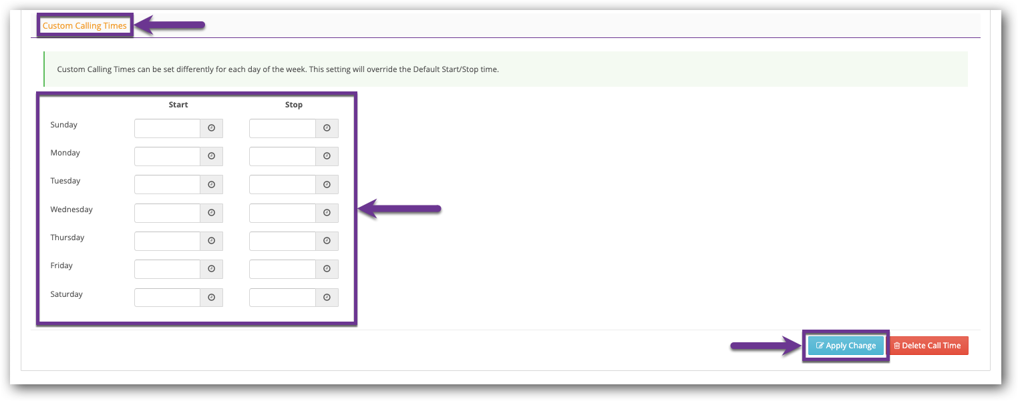
Task: Click the clock icon for Sunday Stop
Action: pos(327,128)
